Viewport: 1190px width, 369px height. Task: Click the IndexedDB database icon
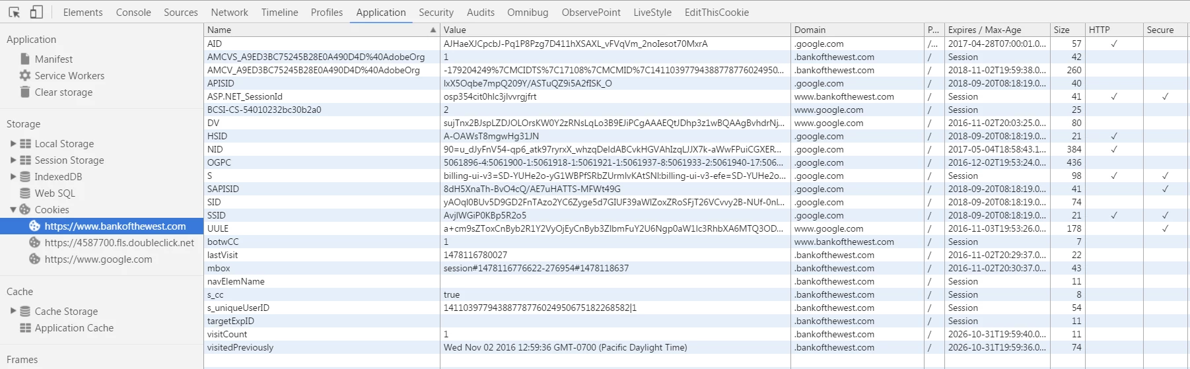coord(25,176)
